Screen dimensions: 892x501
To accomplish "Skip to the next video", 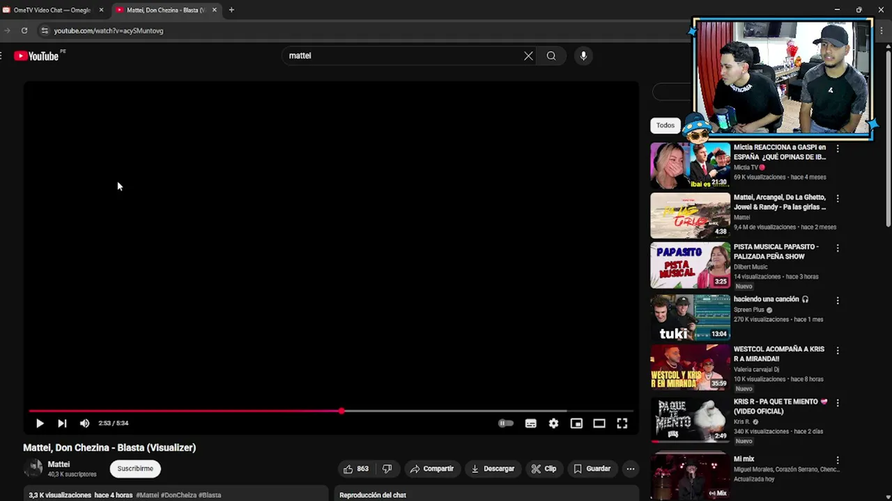I will pos(62,423).
